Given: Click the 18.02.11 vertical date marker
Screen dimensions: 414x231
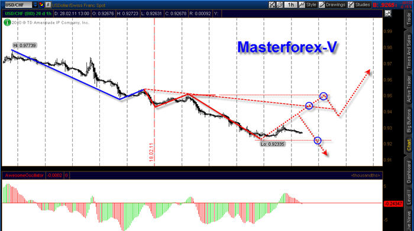Looking at the screenshot, I should [151, 152].
